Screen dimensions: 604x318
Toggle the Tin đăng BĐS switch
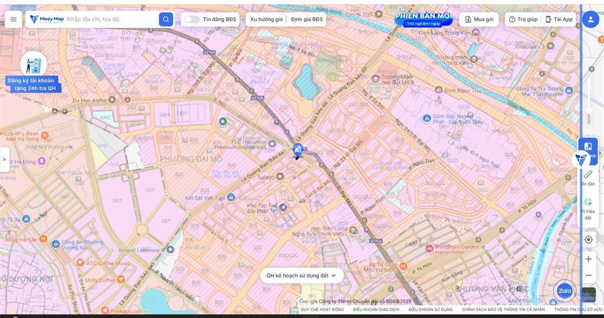(192, 19)
